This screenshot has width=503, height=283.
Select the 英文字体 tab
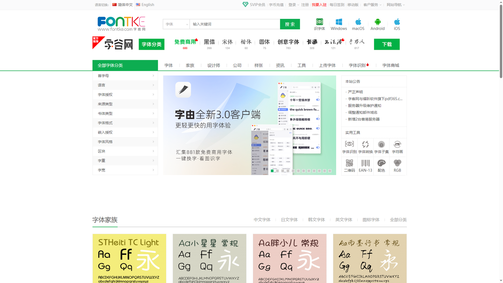point(344,220)
